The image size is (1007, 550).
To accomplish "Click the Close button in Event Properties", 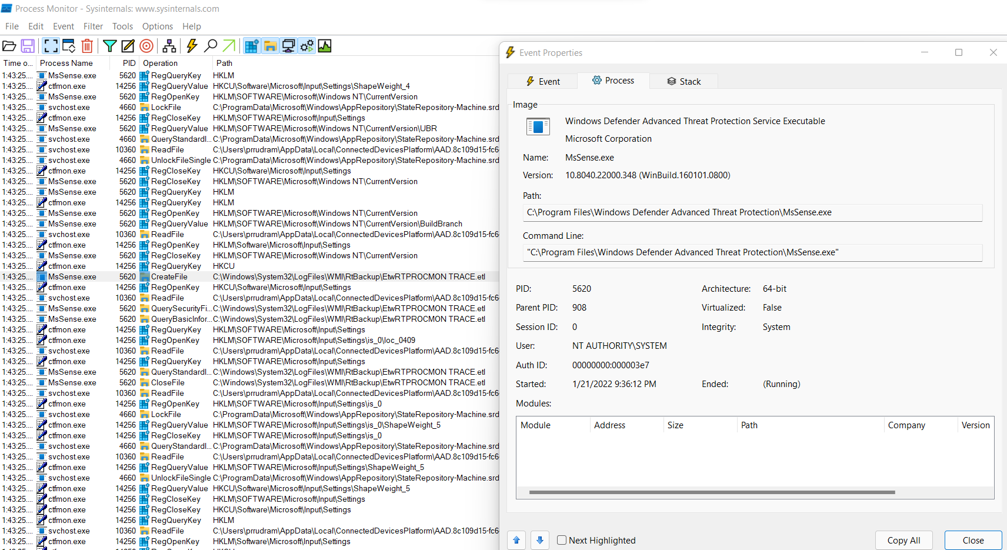I will (x=973, y=540).
